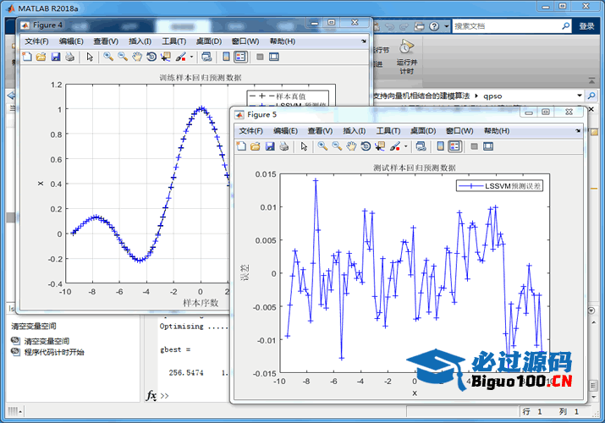Open 插入(I) menu in Figure 5

click(355, 131)
